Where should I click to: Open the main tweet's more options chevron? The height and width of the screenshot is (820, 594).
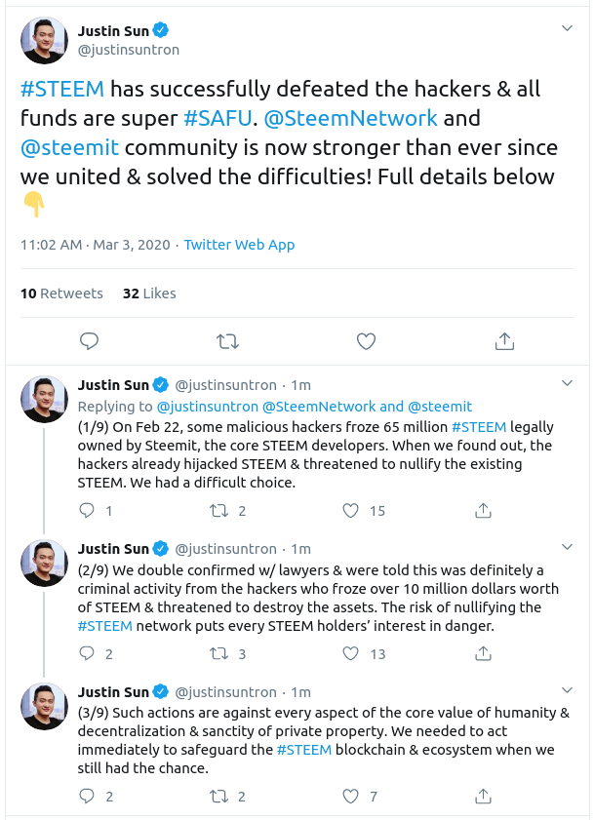click(x=570, y=32)
